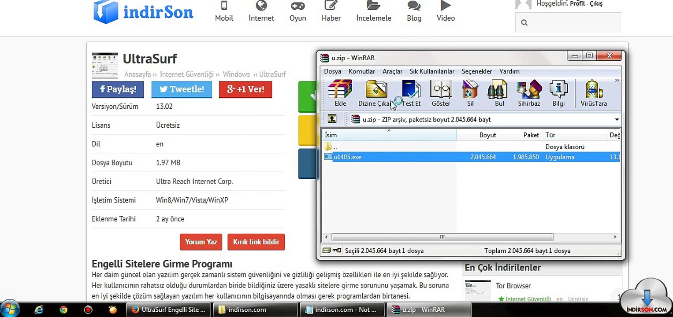Visit the Blog section
Viewport: 673px width, 317px height.
(414, 11)
